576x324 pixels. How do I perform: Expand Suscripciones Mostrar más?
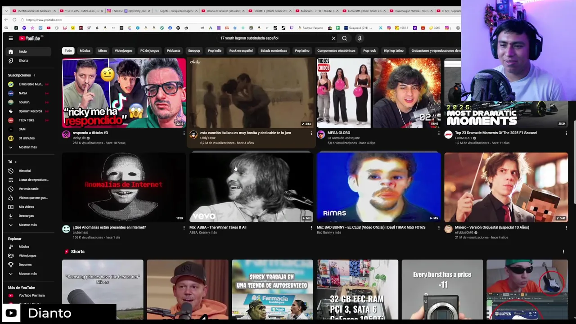(28, 147)
